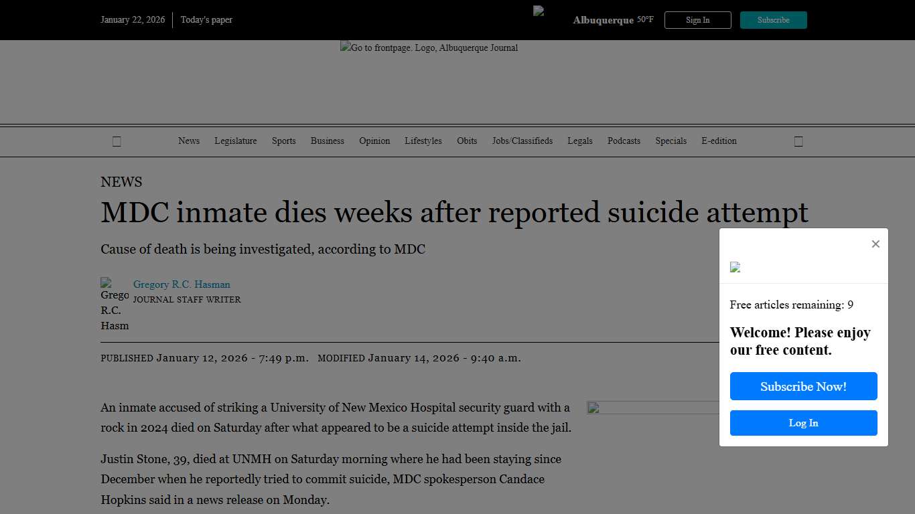Open the hamburger navigation menu icon

tap(117, 141)
